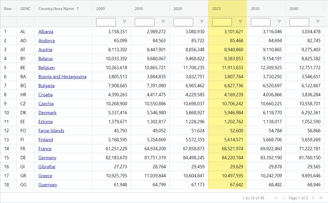Sort by the 2020 column header
This screenshot has width=328, height=203.
point(178,9)
